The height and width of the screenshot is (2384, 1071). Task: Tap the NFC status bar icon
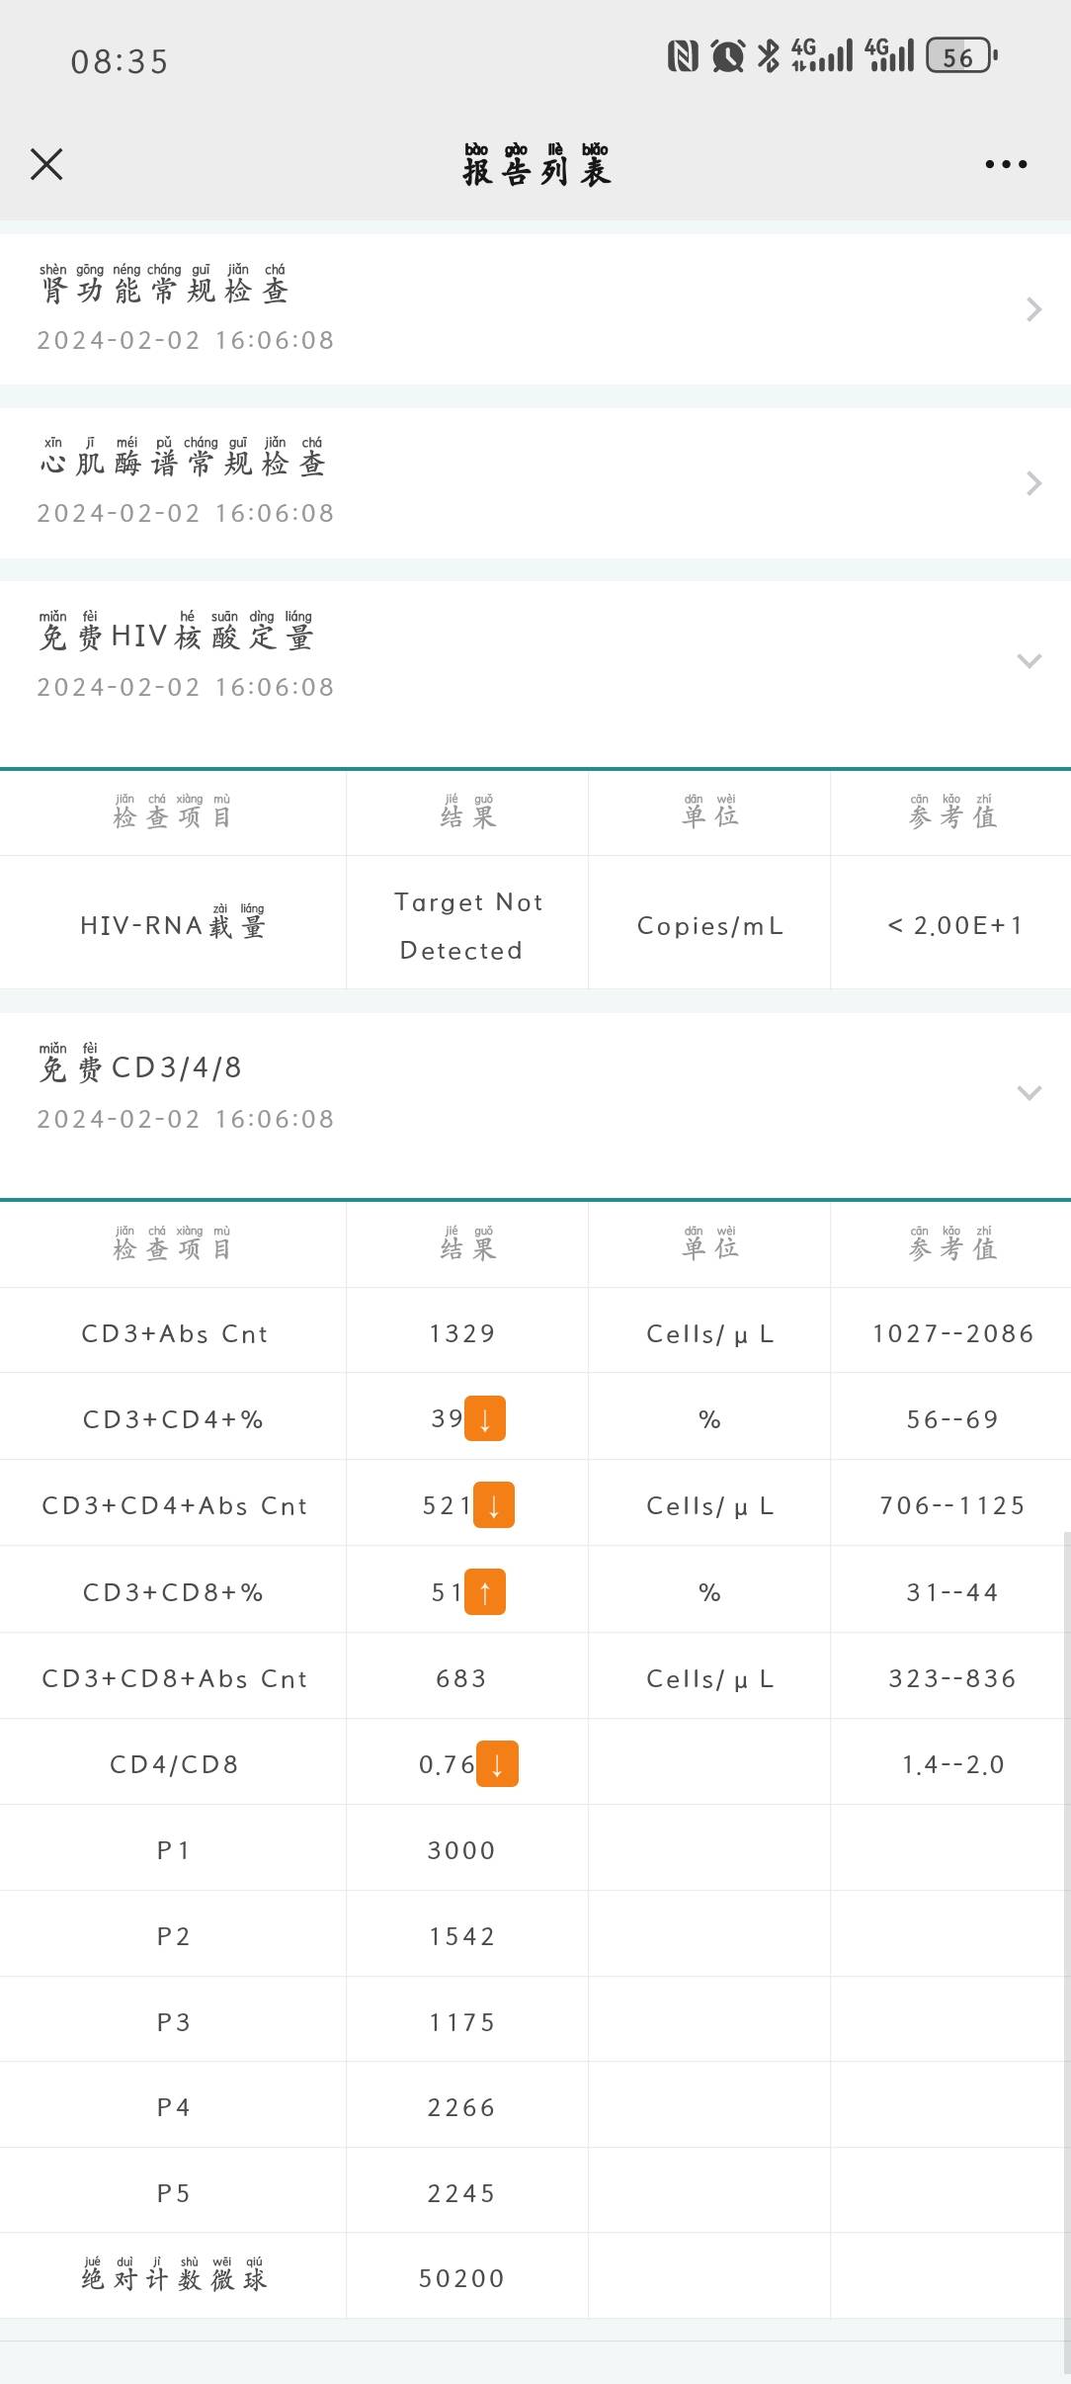click(683, 56)
